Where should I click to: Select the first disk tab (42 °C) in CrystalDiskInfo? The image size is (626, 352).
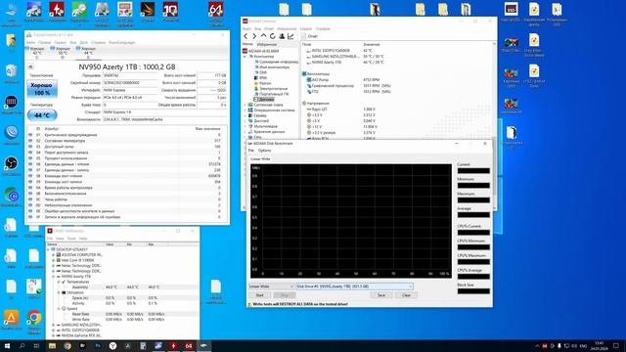coord(36,52)
